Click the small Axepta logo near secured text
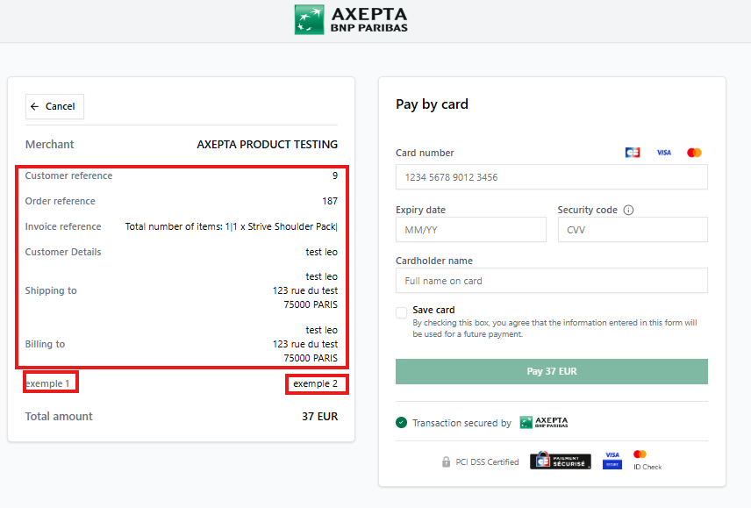The image size is (751, 508). [x=544, y=422]
